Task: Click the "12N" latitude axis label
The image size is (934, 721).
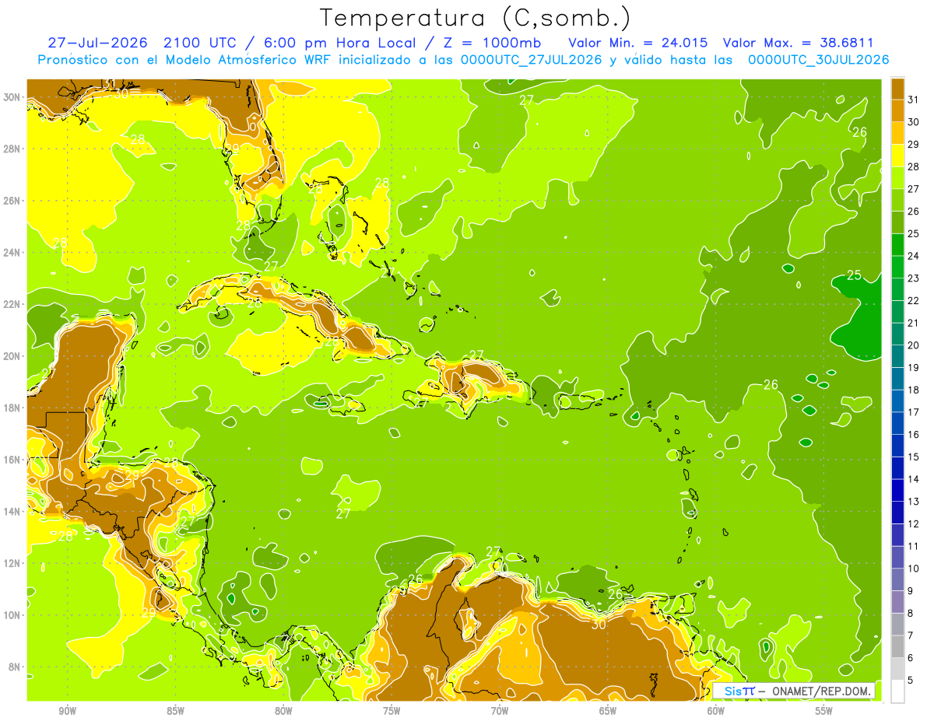Action: click(x=12, y=563)
